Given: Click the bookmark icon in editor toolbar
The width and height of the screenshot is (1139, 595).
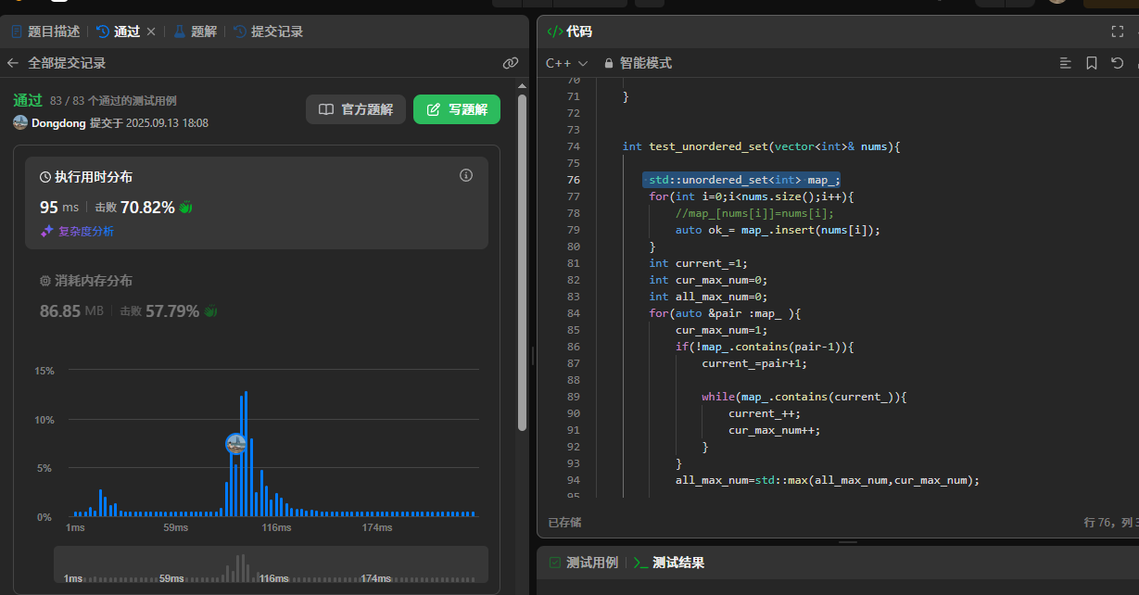Looking at the screenshot, I should 1092,63.
